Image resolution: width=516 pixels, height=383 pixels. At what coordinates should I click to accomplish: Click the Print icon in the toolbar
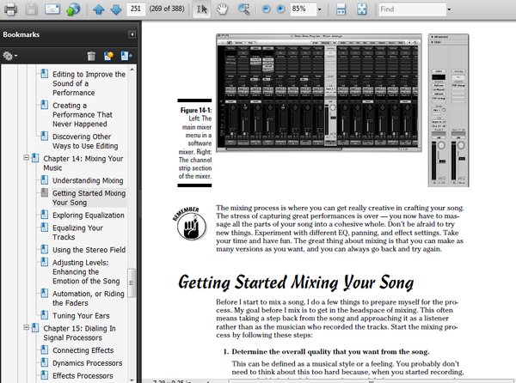pos(9,9)
